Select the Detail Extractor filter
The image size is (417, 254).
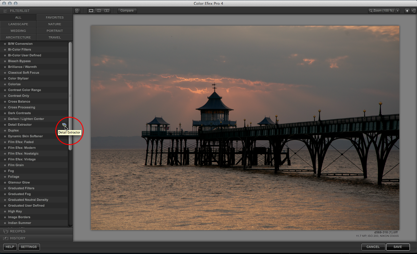(34, 125)
